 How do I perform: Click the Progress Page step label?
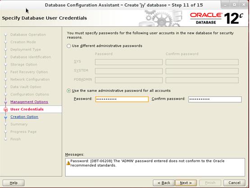tap(23, 132)
